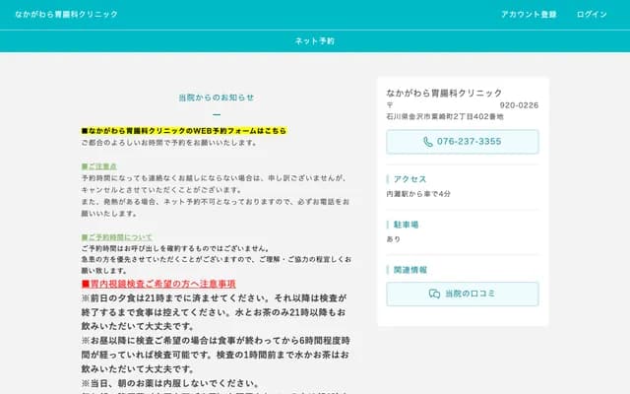Open アカウント登録 in the header
This screenshot has width=630, height=394.
point(529,15)
